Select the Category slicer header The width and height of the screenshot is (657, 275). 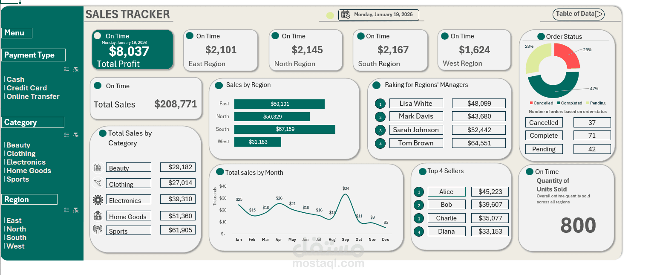coord(33,122)
